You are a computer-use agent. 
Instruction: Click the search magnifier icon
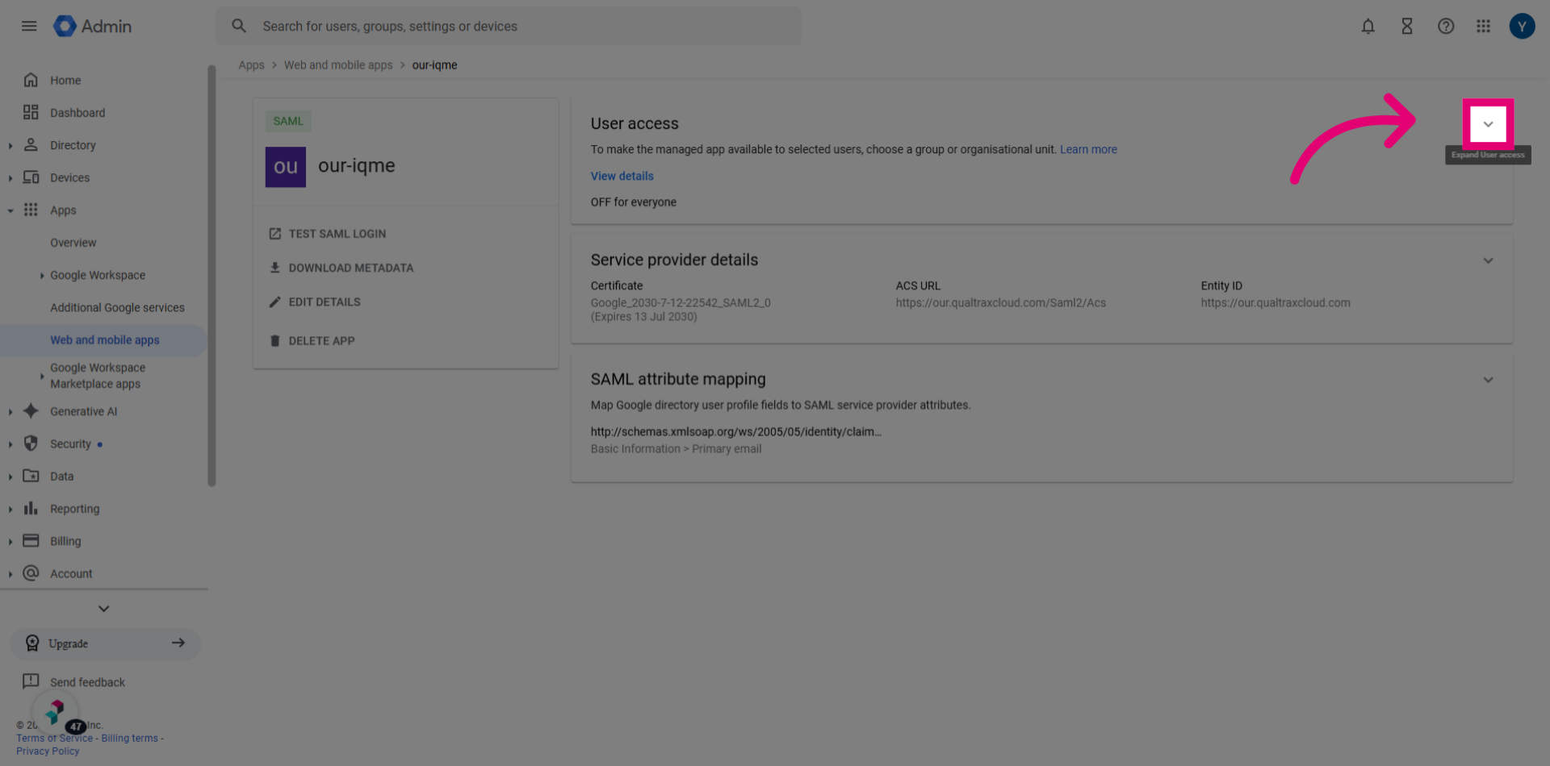239,26
